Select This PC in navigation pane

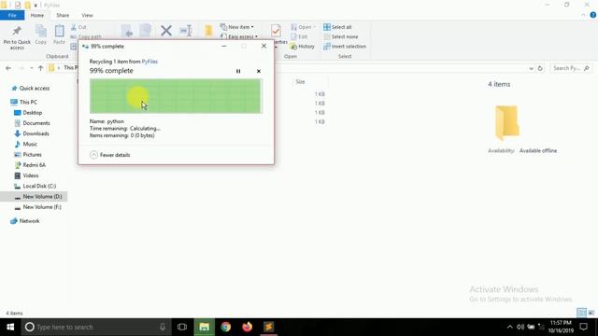(x=23, y=102)
